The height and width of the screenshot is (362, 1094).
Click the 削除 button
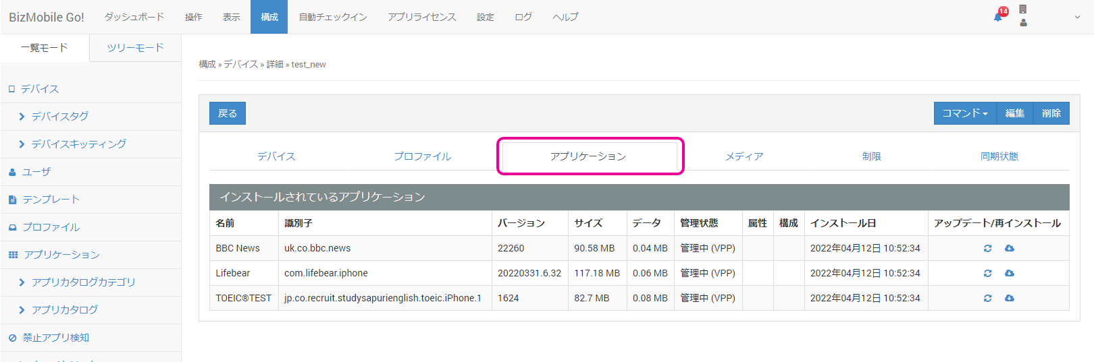[1051, 113]
